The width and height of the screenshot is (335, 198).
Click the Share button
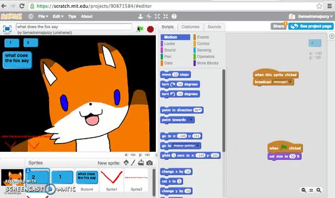[x=278, y=26]
